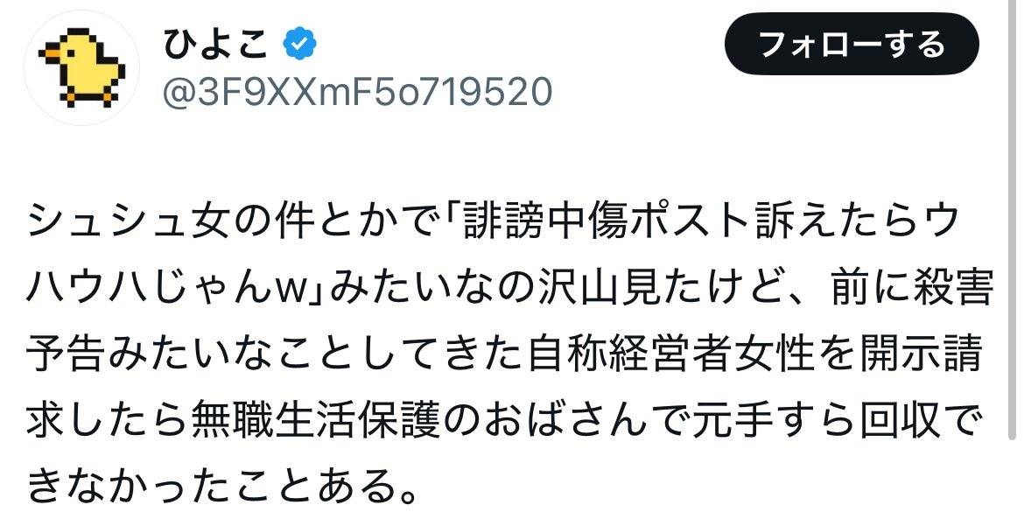Click the blue verified badge
1024x526 pixels.
coord(299,45)
